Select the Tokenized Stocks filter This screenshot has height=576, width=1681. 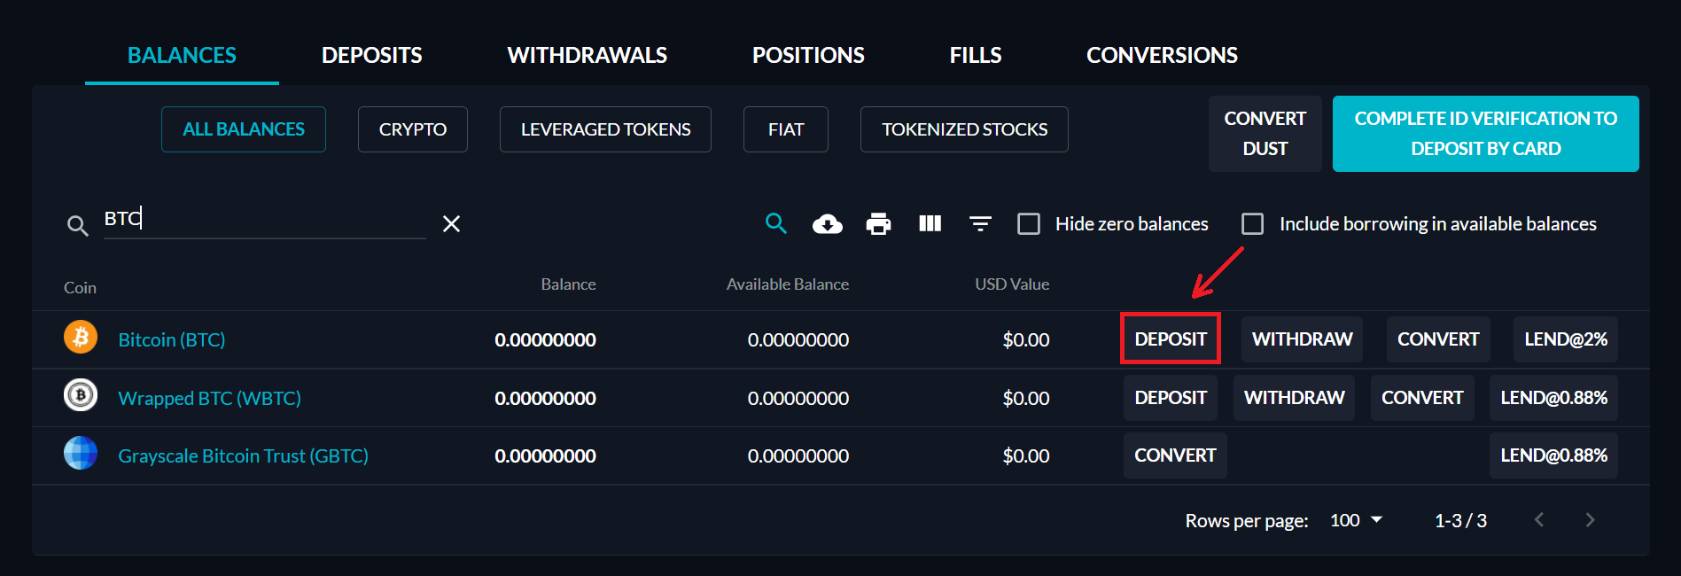tap(964, 129)
